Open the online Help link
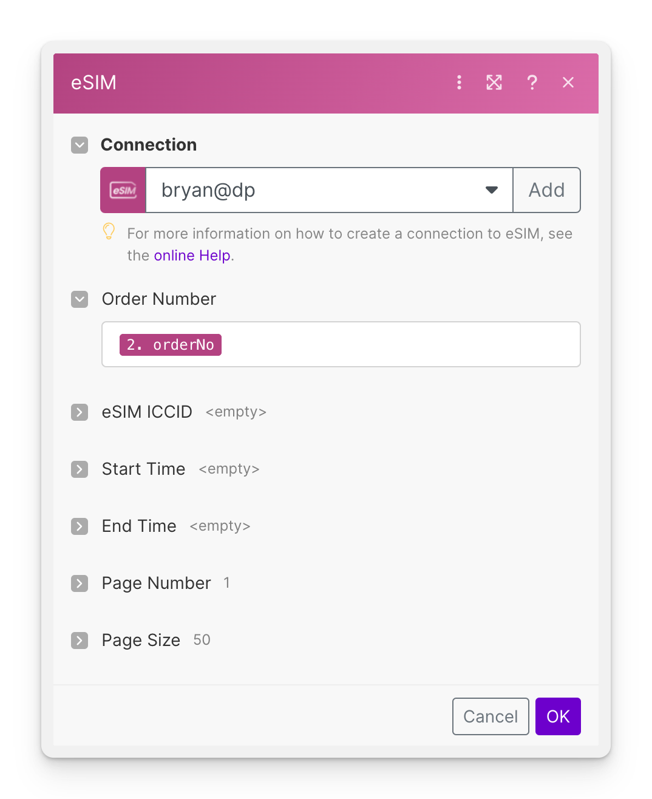Image resolution: width=652 pixels, height=799 pixels. click(x=192, y=255)
